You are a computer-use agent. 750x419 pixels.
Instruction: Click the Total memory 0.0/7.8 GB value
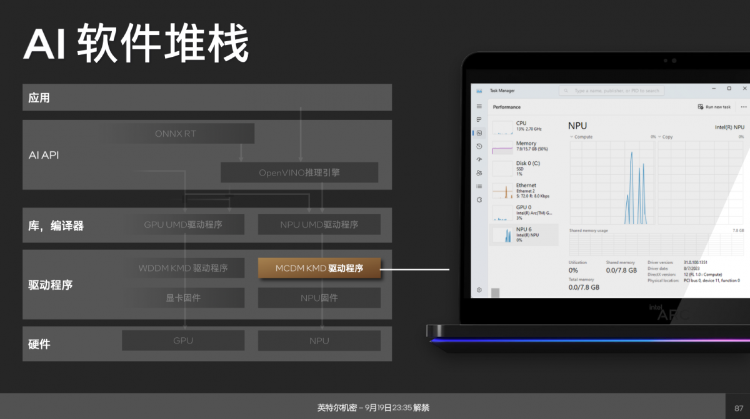584,287
